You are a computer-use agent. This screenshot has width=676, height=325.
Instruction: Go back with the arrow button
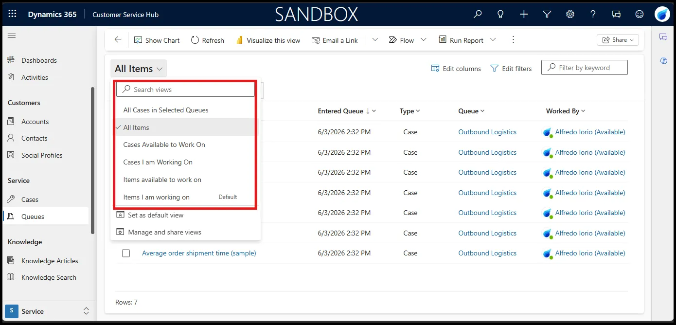[x=118, y=40]
